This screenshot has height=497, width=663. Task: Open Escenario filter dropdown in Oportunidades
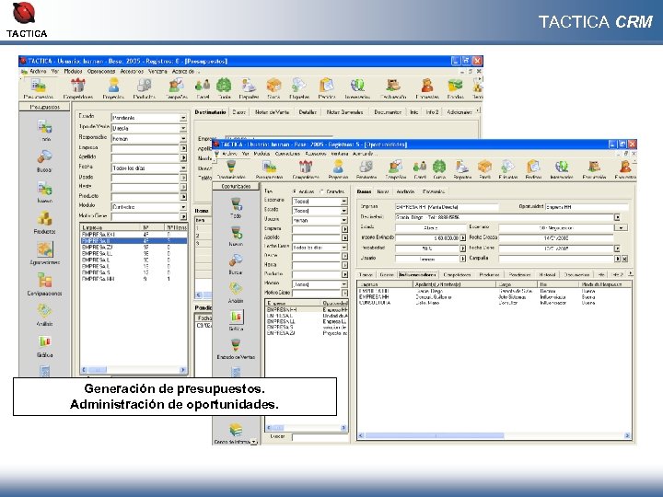343,202
